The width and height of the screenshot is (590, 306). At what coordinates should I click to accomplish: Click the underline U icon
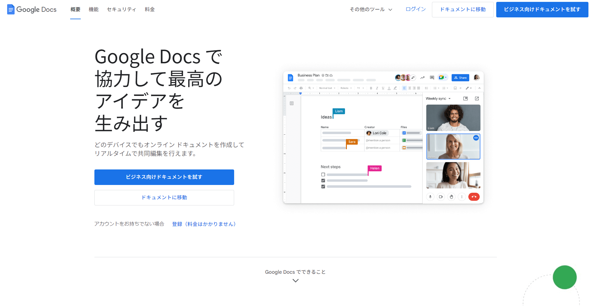[x=383, y=88]
